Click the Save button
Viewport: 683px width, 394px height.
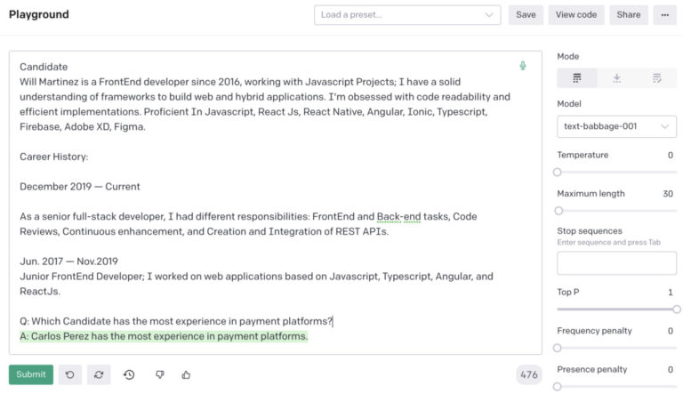click(x=526, y=15)
